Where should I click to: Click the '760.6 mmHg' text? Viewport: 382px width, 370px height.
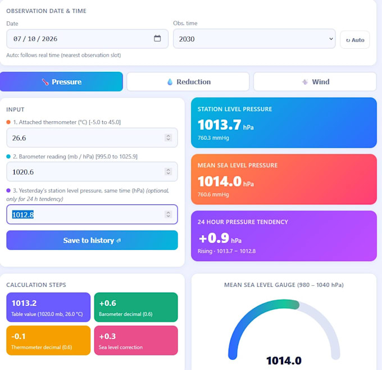click(213, 194)
